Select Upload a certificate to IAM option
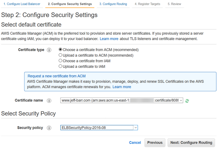 [x=60, y=66]
